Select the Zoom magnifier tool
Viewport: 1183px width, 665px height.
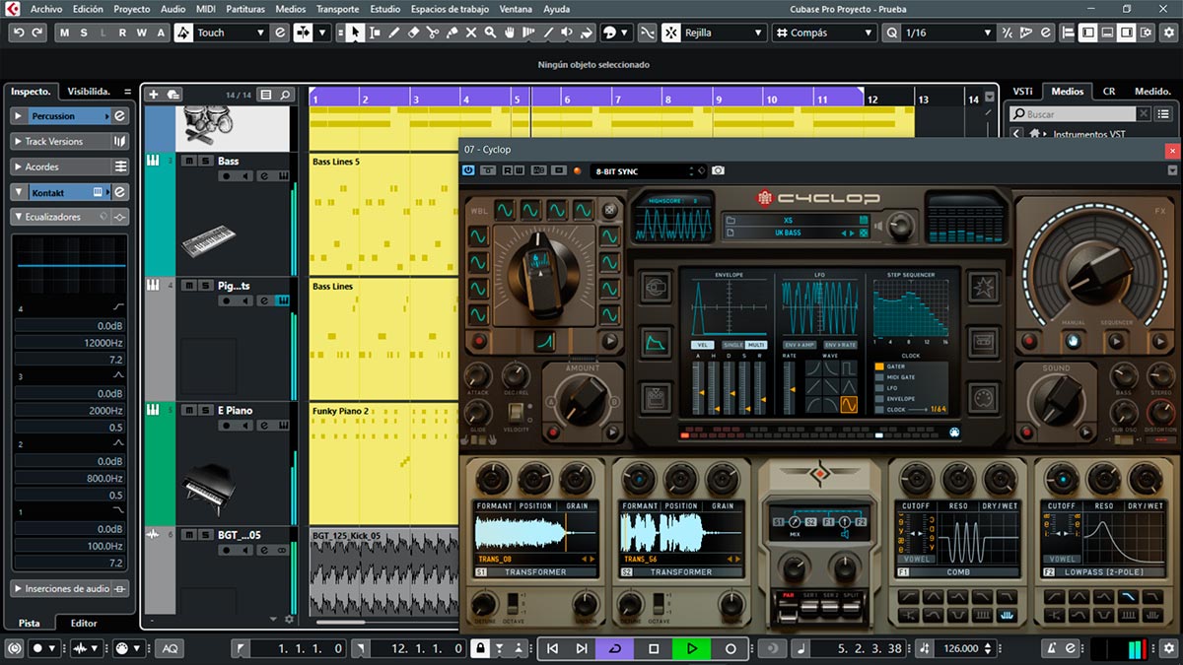point(490,33)
